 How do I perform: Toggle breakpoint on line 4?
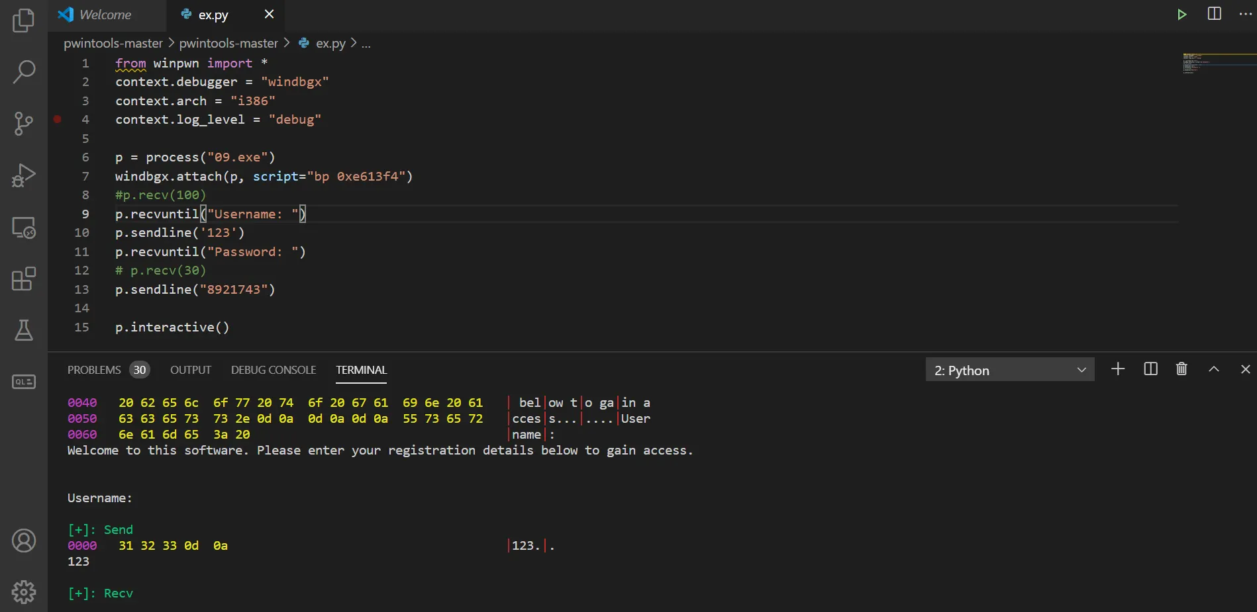pyautogui.click(x=58, y=120)
